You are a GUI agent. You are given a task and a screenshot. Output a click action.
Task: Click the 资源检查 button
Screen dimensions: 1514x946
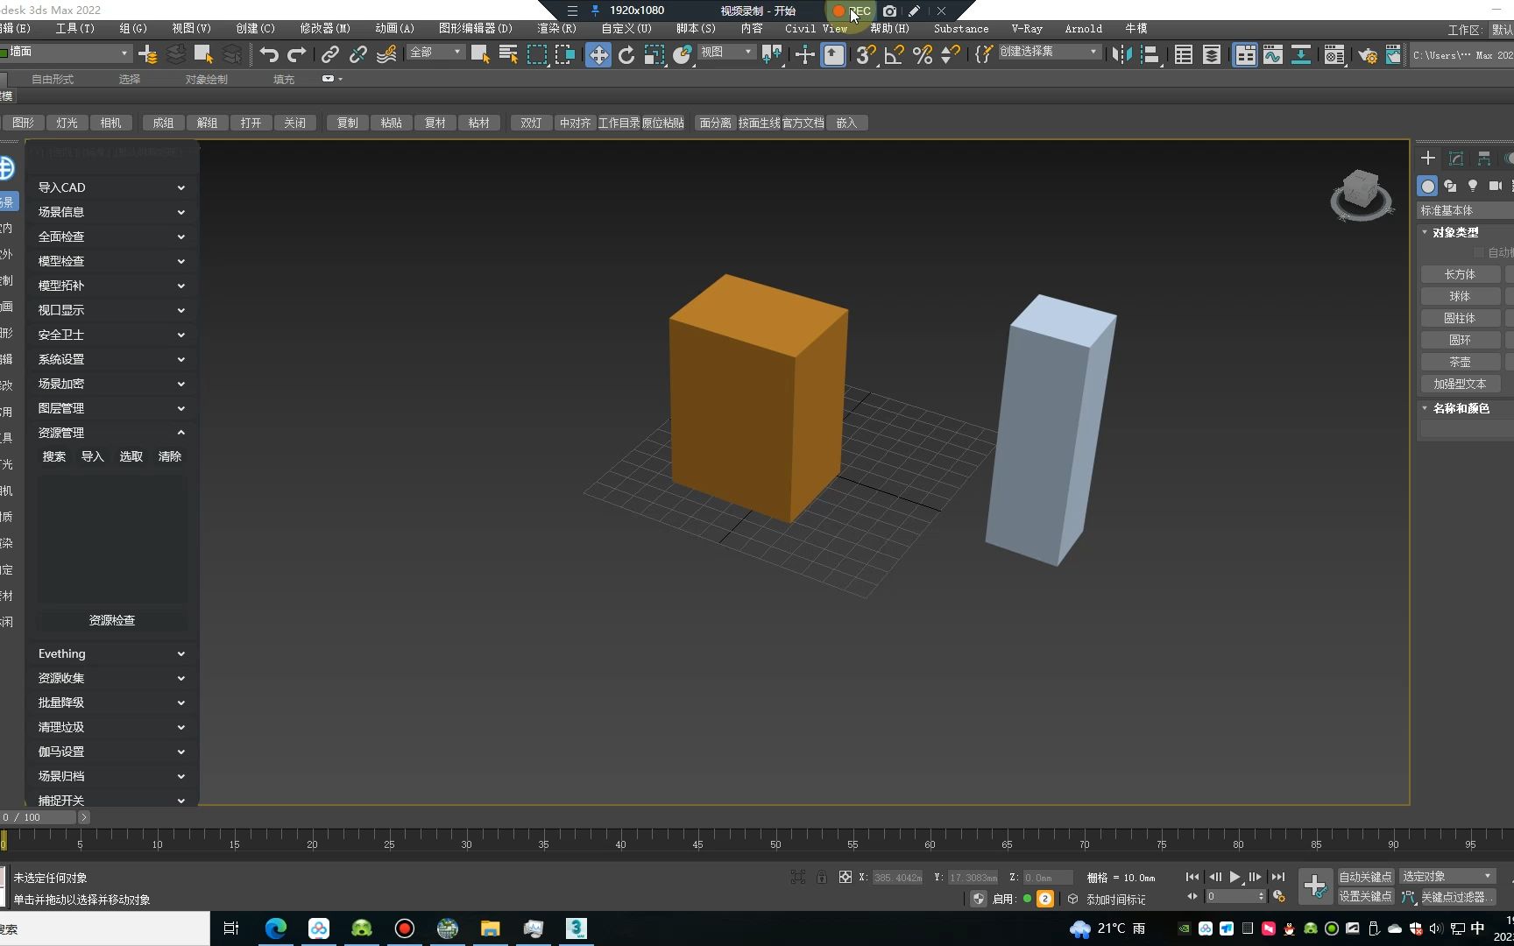coord(111,620)
